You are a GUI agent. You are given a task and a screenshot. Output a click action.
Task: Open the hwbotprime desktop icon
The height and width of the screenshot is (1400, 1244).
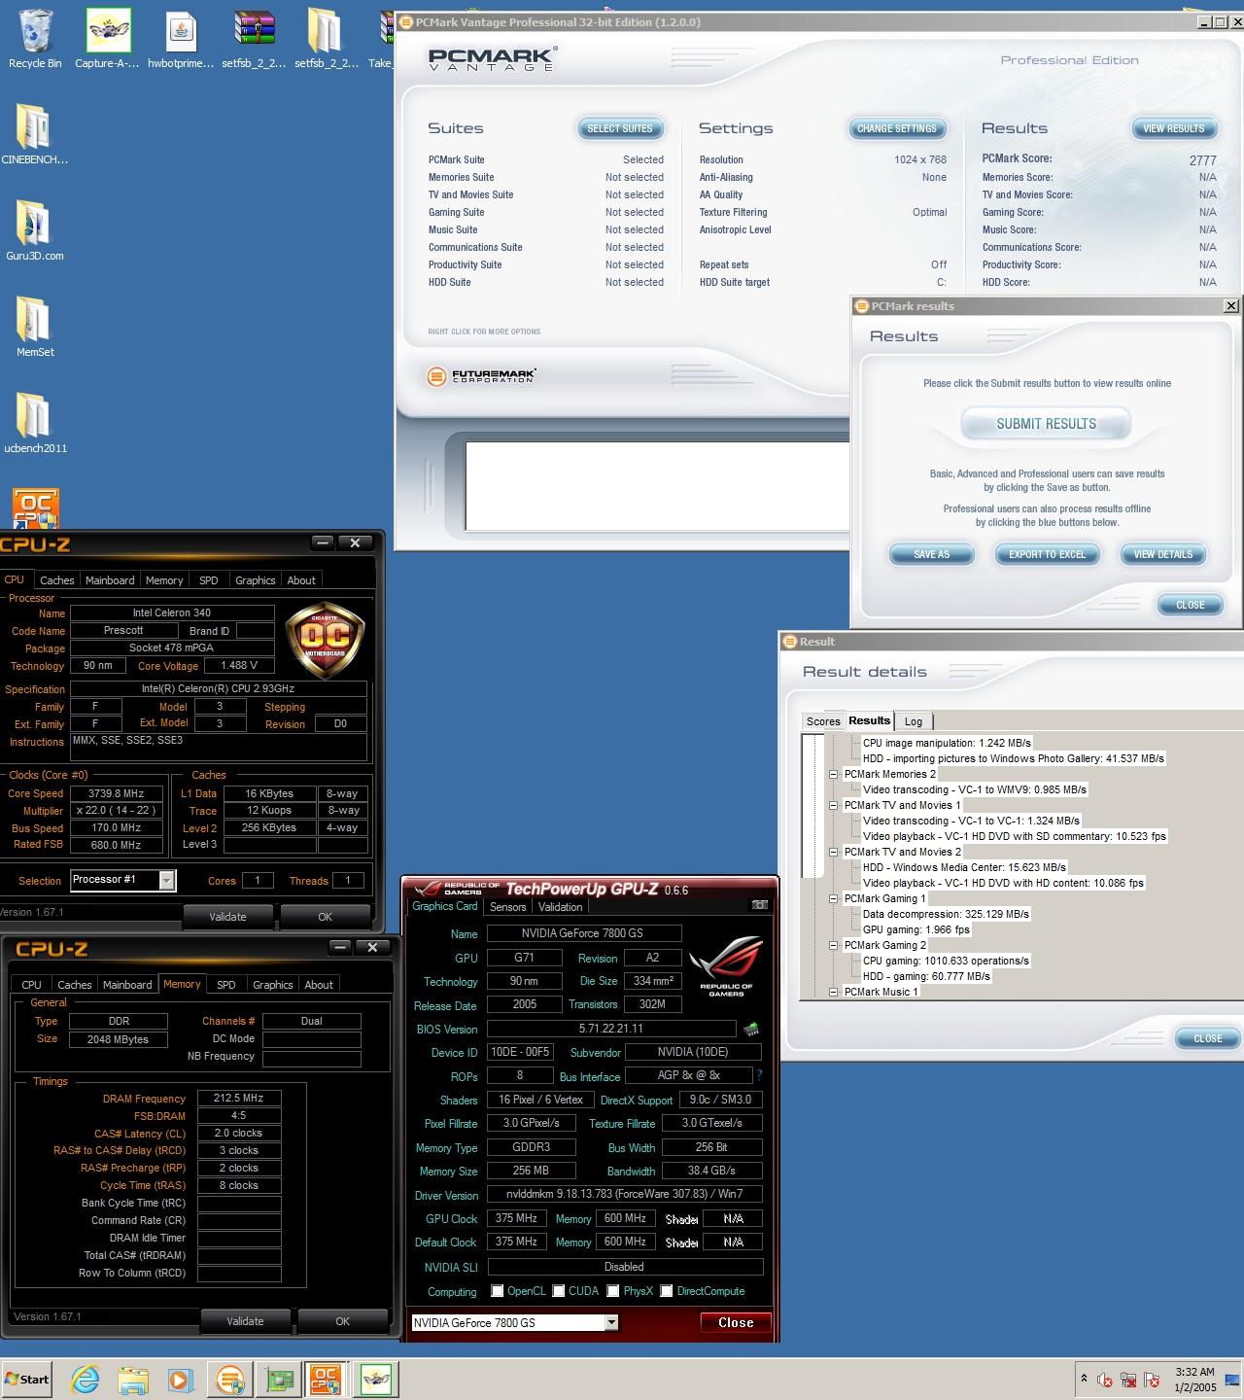click(x=181, y=39)
